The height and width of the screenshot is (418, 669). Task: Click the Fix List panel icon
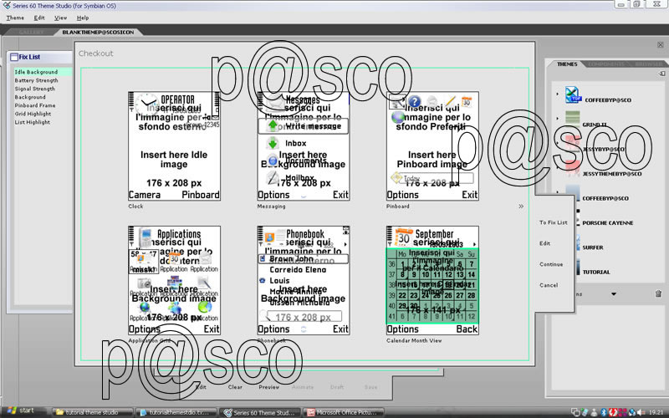pyautogui.click(x=13, y=57)
